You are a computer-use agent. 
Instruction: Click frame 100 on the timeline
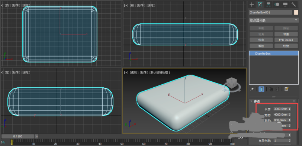(x=232, y=144)
